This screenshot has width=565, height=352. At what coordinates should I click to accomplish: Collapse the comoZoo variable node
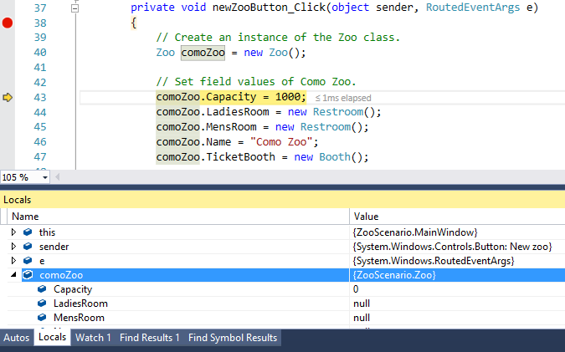[13, 275]
